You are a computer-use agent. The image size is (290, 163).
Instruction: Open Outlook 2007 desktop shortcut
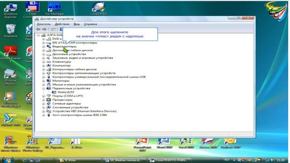[x=230, y=144]
